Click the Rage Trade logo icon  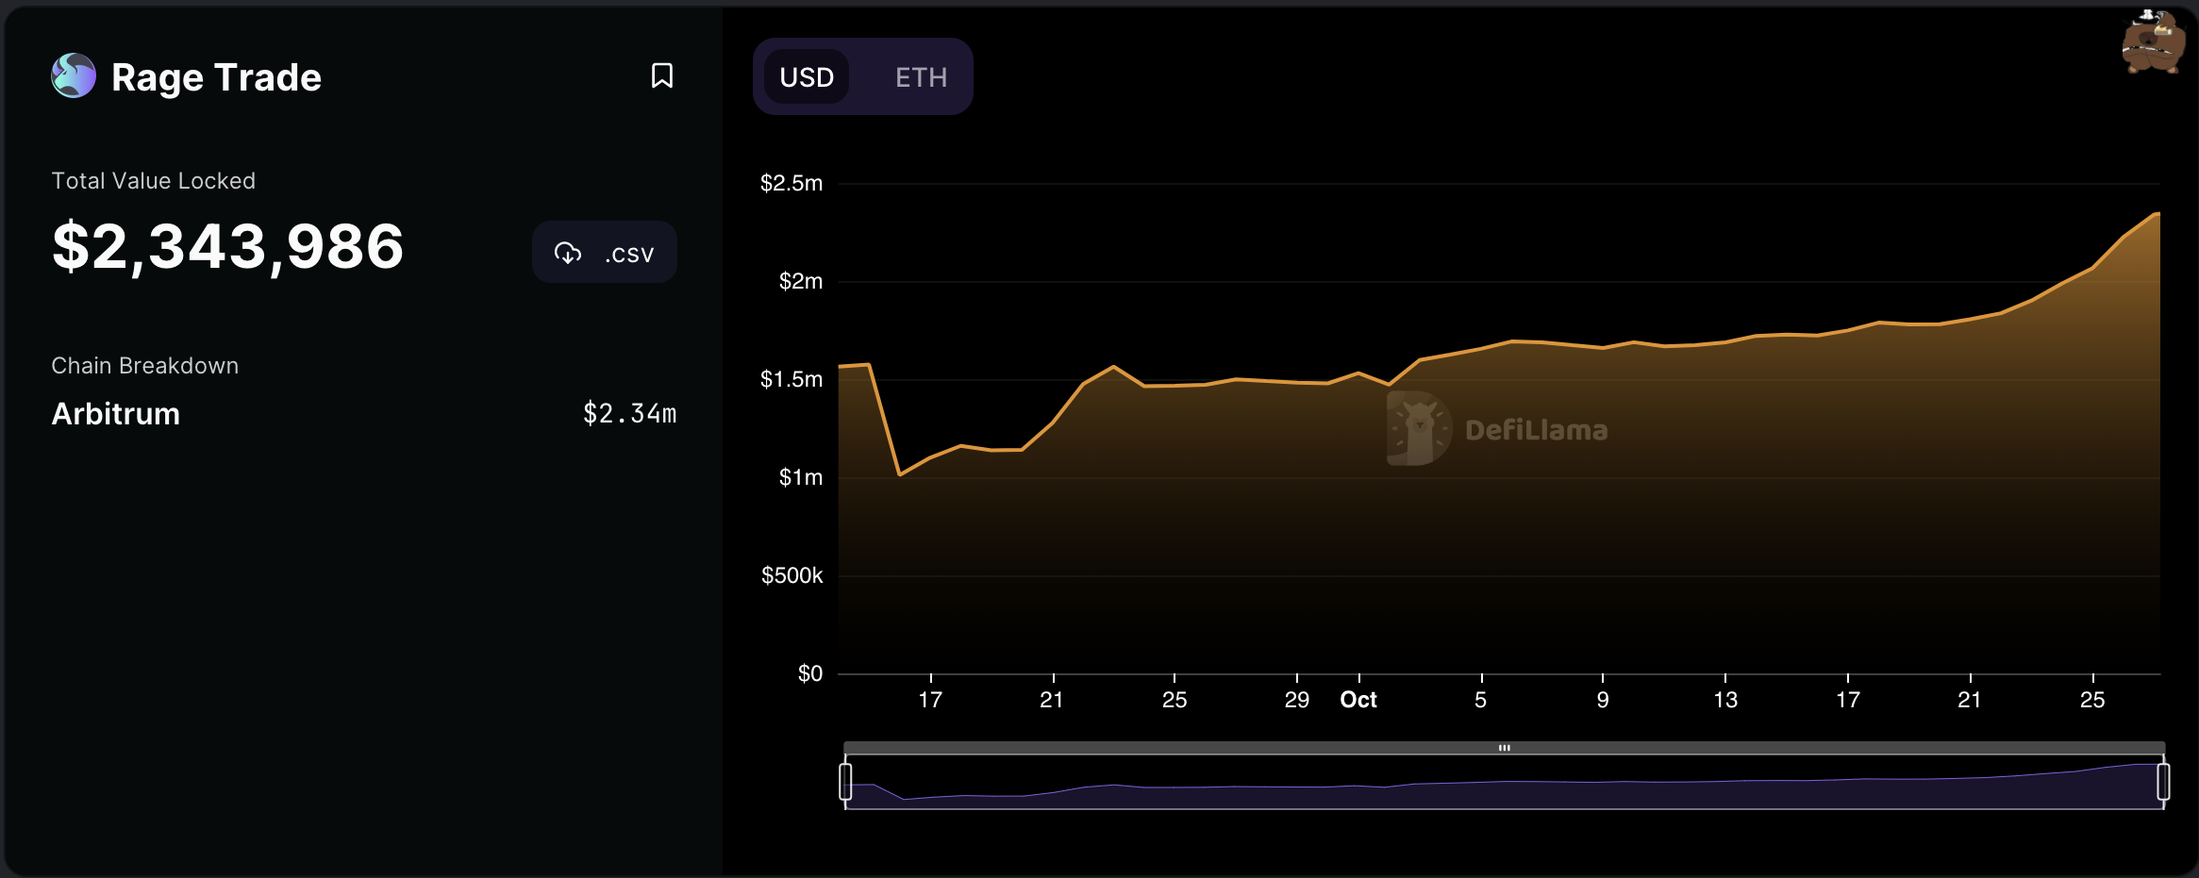(74, 75)
